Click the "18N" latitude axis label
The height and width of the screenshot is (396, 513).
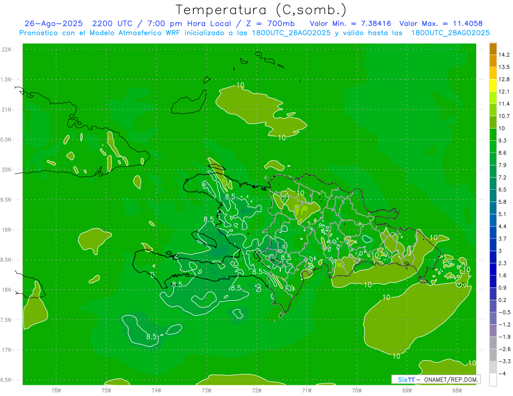click(x=7, y=290)
